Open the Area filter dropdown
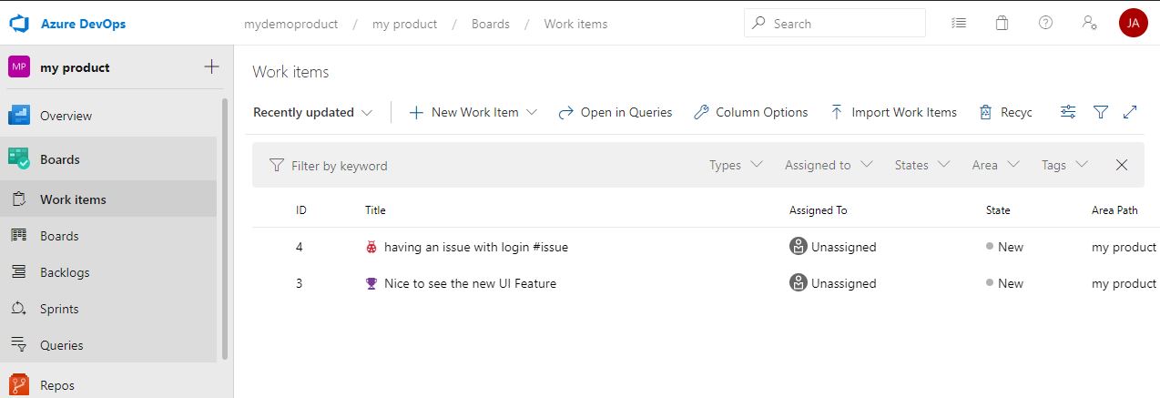The width and height of the screenshot is (1160, 398). pyautogui.click(x=997, y=165)
